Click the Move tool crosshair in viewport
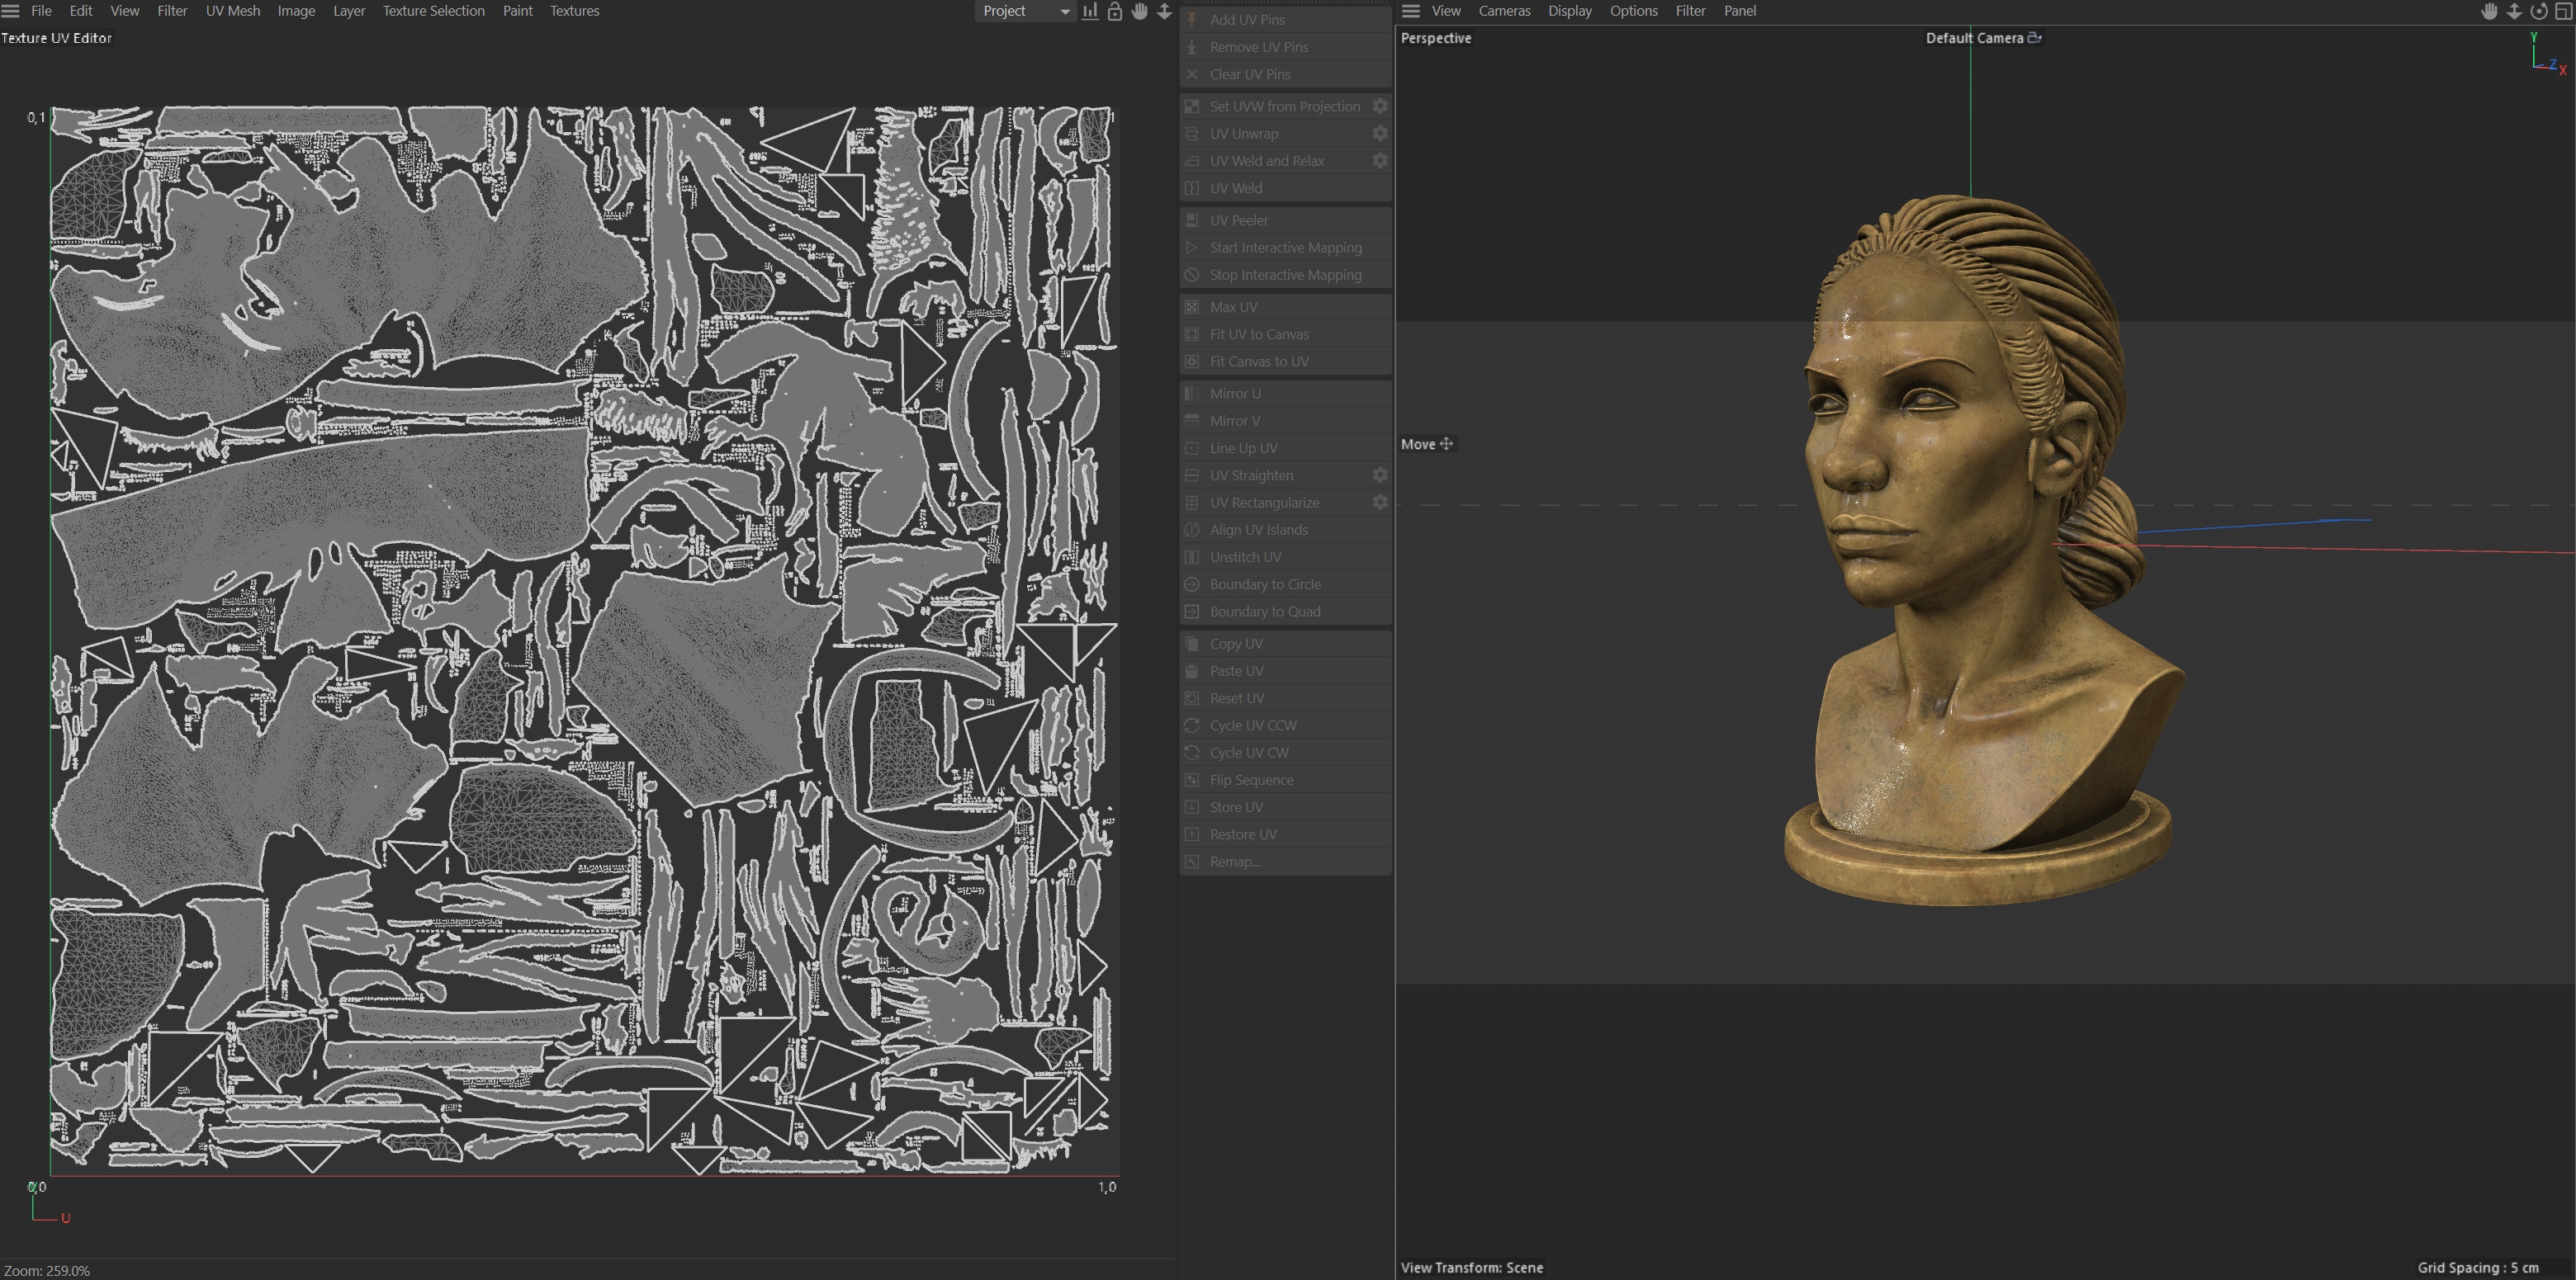2576x1280 pixels. click(x=1446, y=444)
